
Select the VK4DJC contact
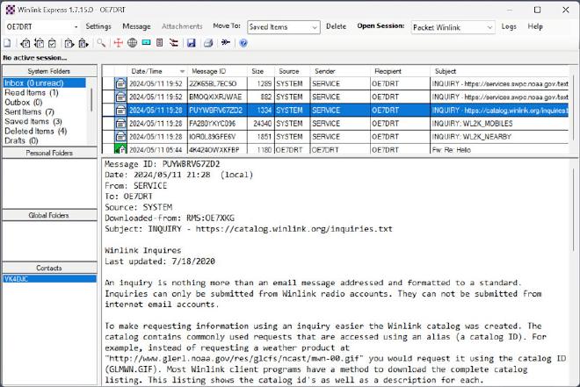tap(18, 279)
